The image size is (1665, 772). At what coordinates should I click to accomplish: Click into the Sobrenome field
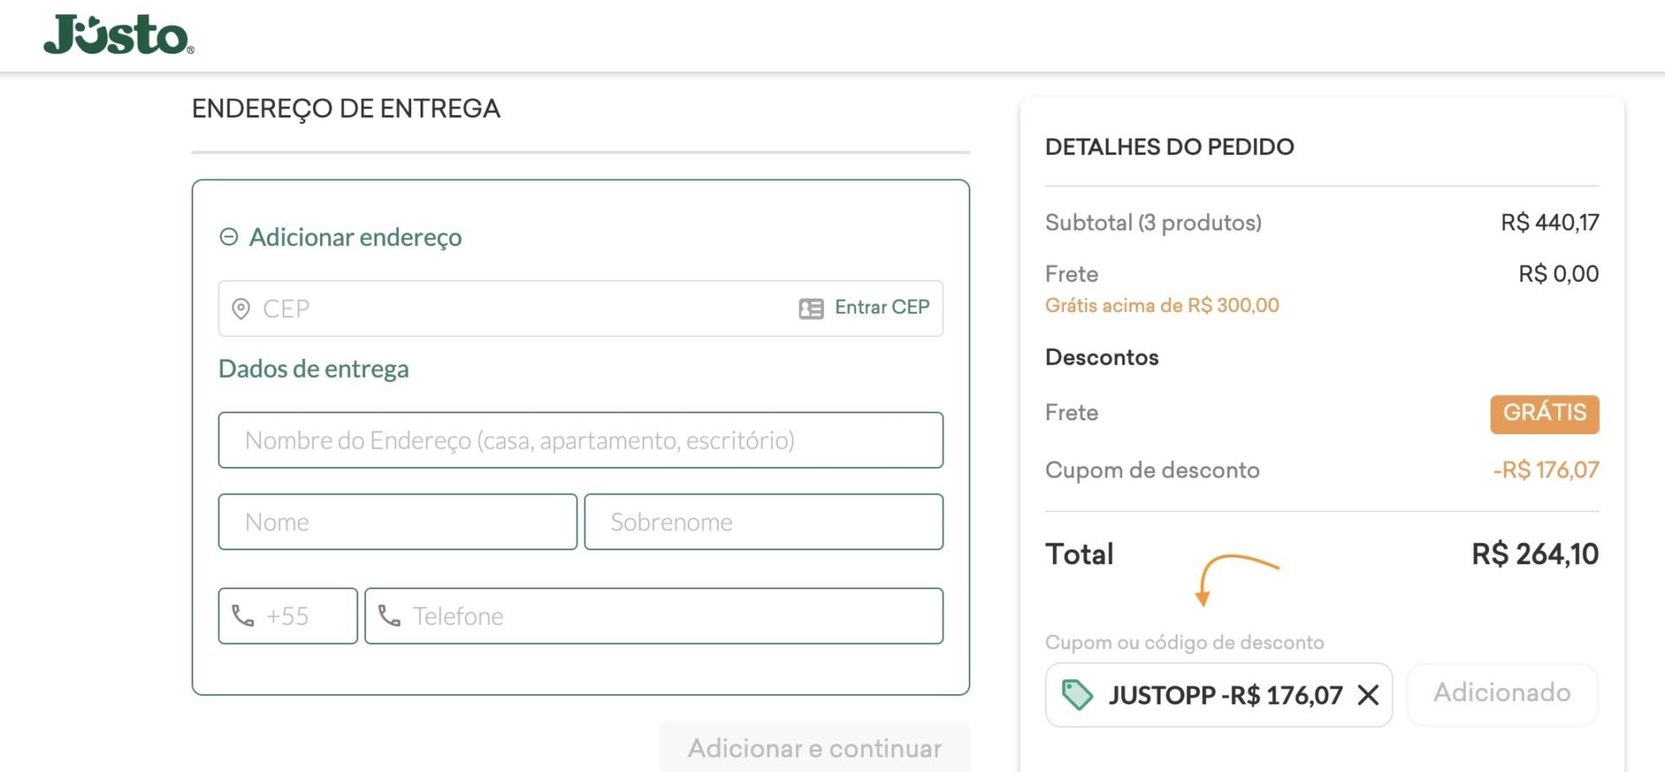(763, 522)
